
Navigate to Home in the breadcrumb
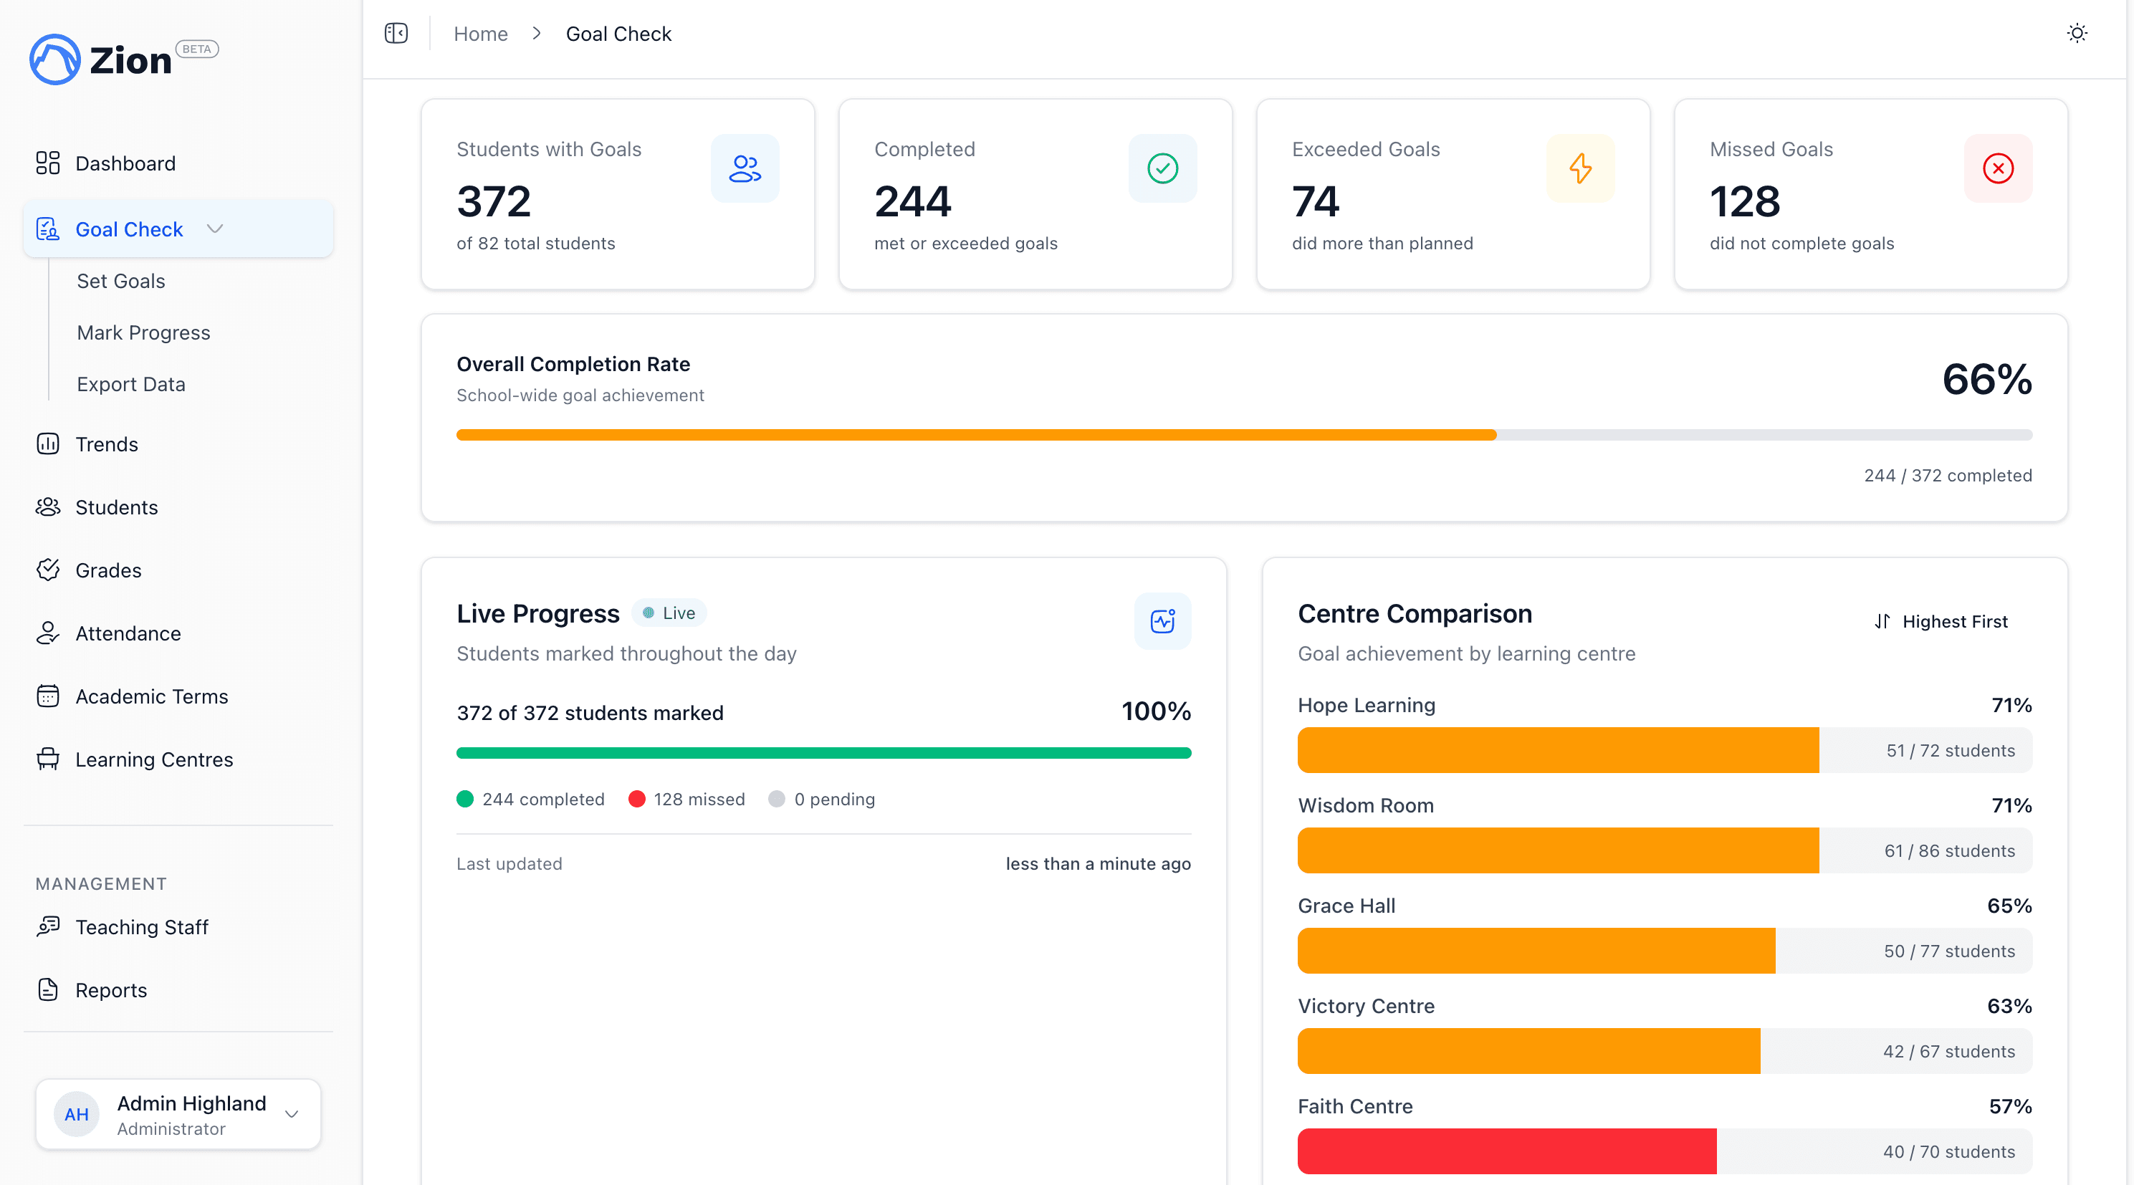point(481,34)
